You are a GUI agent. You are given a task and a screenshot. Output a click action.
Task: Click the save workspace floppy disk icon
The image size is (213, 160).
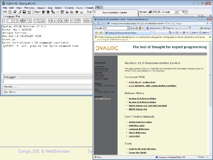pos(24,12)
